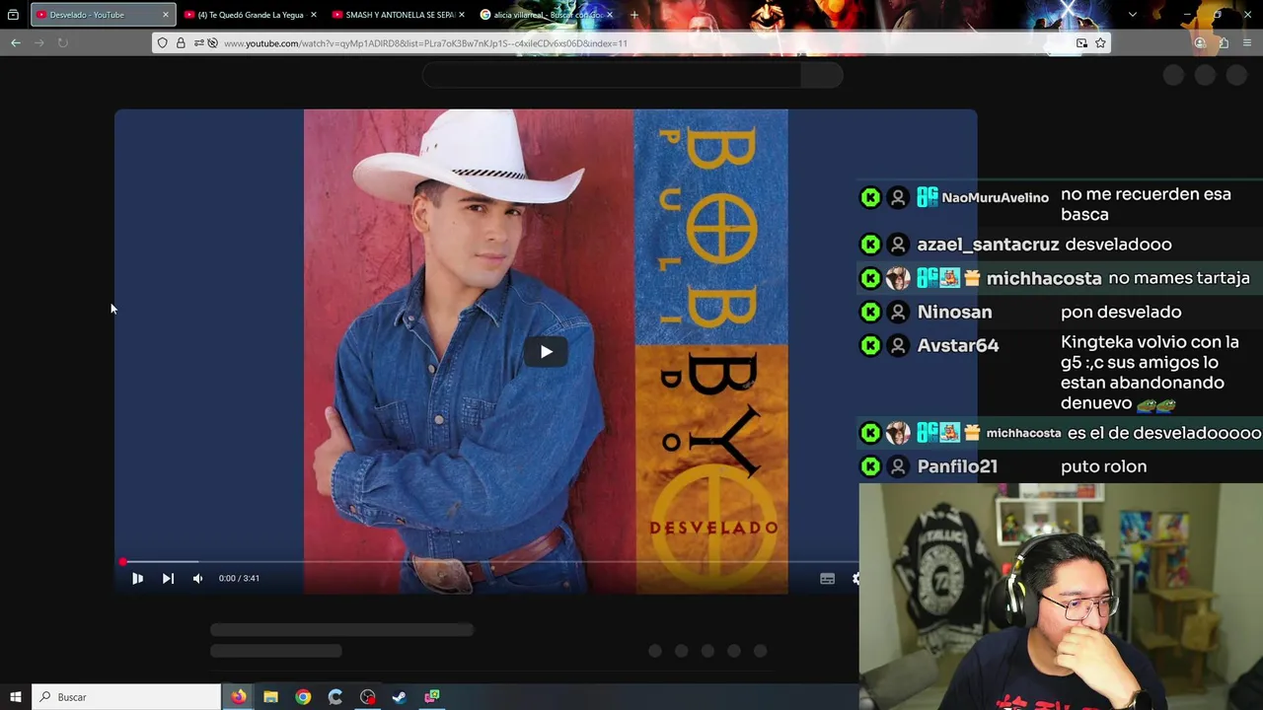This screenshot has width=1263, height=710.
Task: Click username Panfilo21 in chat
Action: 957,467
